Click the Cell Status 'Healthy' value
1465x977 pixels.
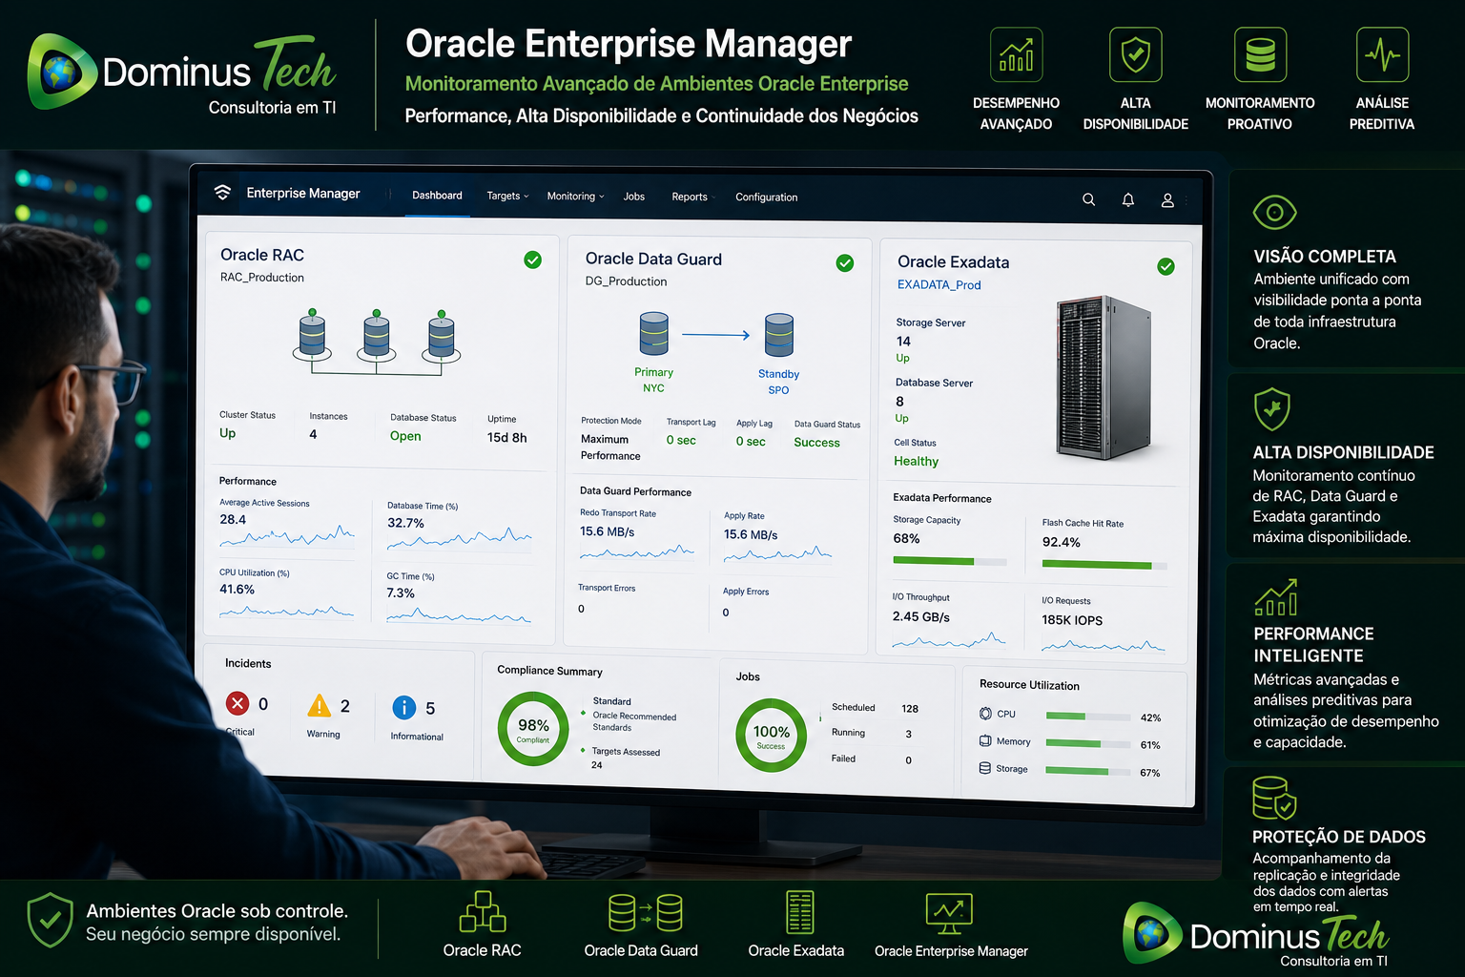click(916, 462)
